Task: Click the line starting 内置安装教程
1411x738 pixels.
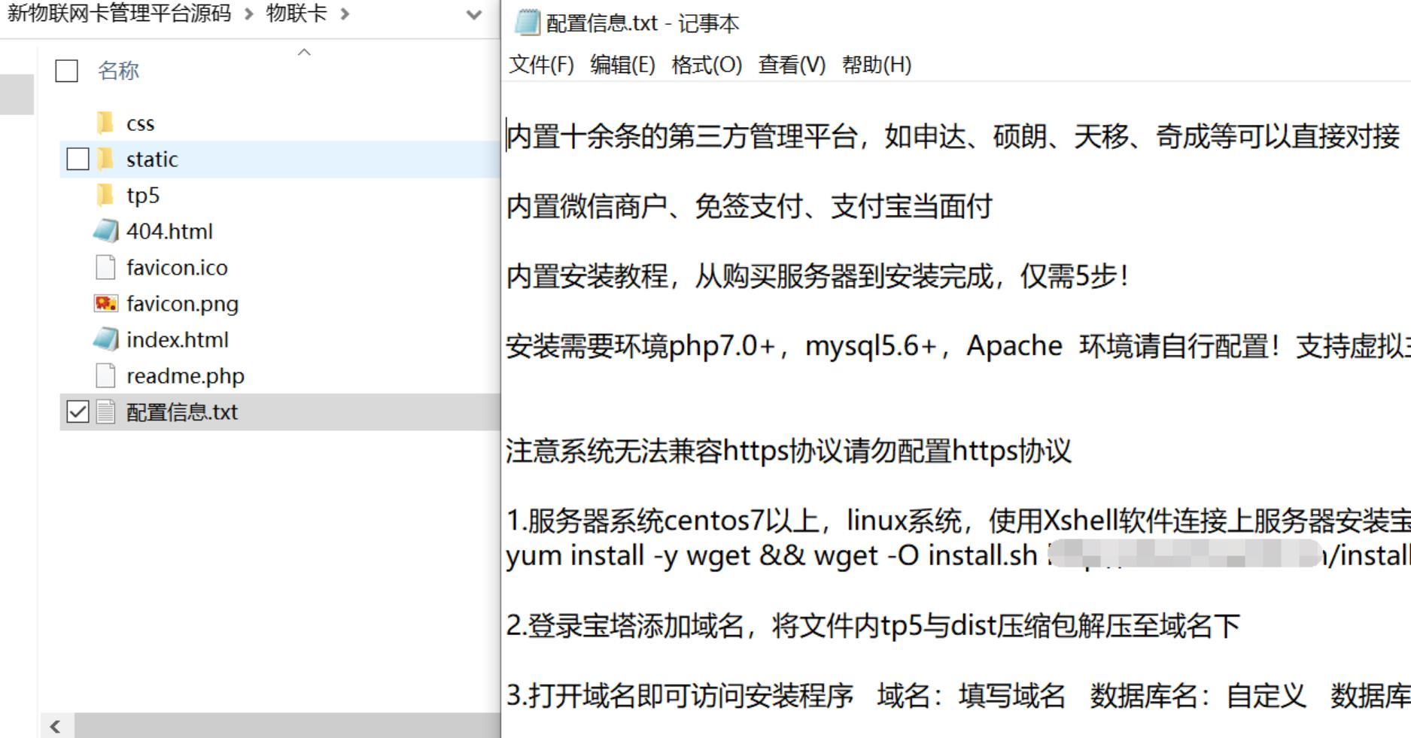Action: tap(817, 276)
